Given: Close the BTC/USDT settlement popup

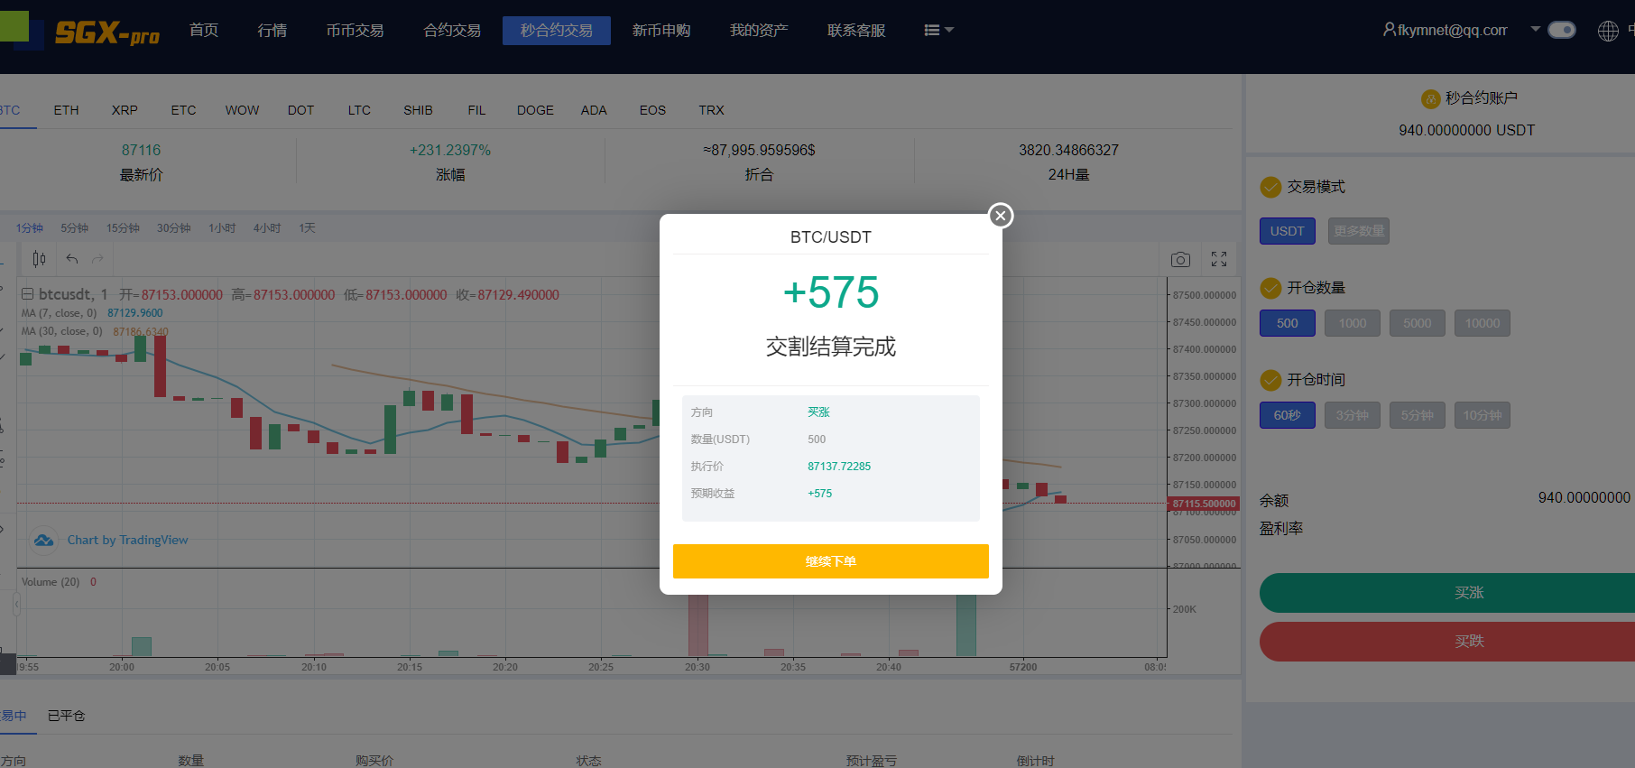Looking at the screenshot, I should tap(1000, 216).
